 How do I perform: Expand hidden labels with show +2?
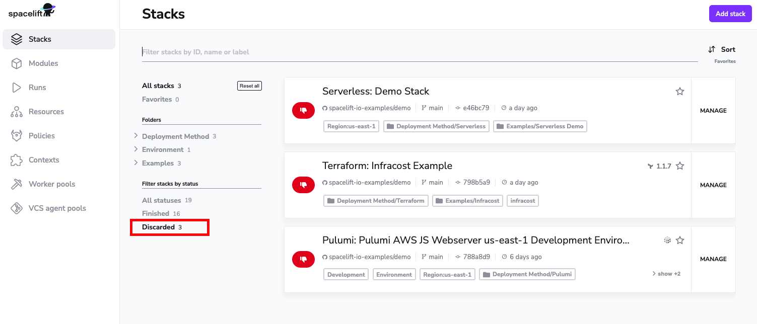[666, 274]
